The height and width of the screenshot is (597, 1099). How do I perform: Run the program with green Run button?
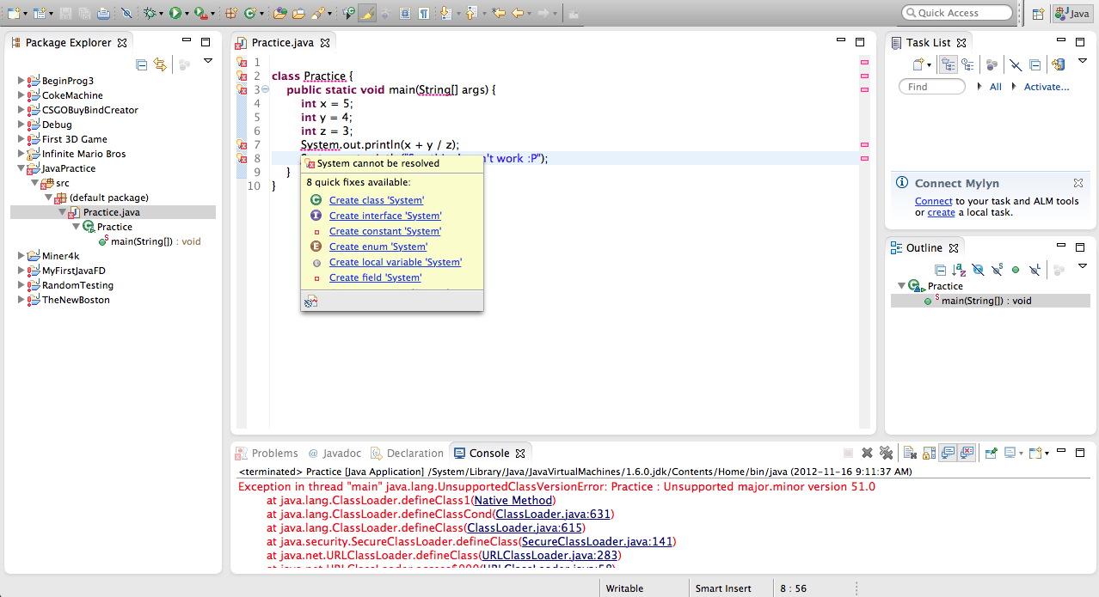pyautogui.click(x=175, y=14)
